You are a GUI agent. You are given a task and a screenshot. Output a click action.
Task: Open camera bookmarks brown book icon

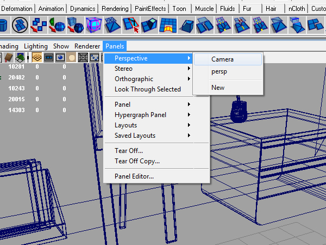(x=8, y=58)
